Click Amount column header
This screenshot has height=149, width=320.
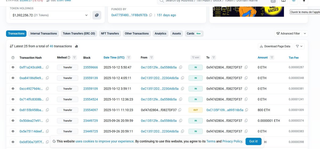263,57
